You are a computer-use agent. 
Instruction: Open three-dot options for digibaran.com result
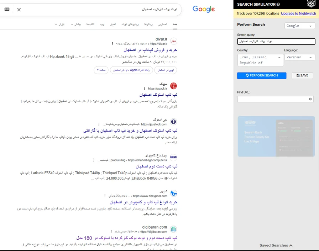111,232
